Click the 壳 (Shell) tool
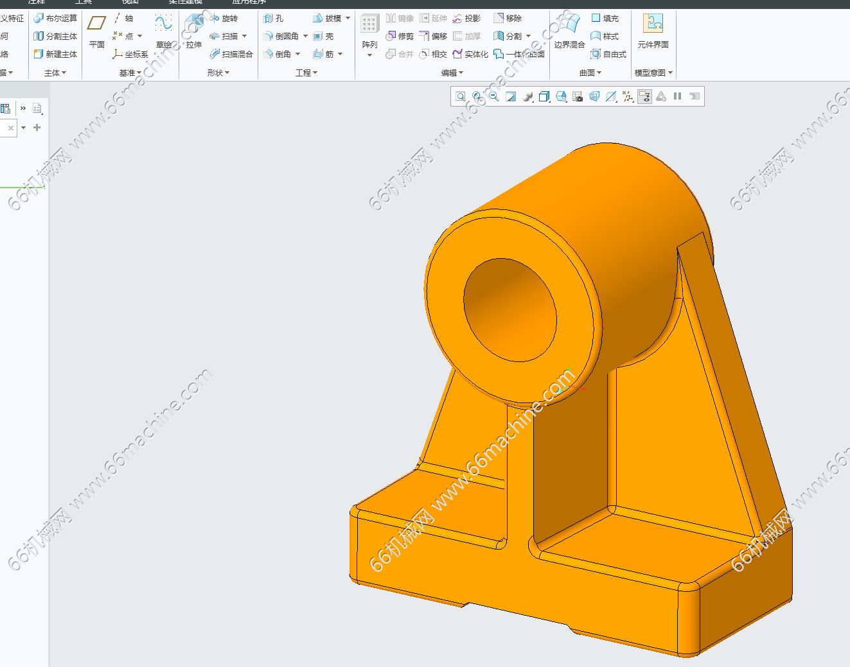The height and width of the screenshot is (667, 850). pos(323,37)
